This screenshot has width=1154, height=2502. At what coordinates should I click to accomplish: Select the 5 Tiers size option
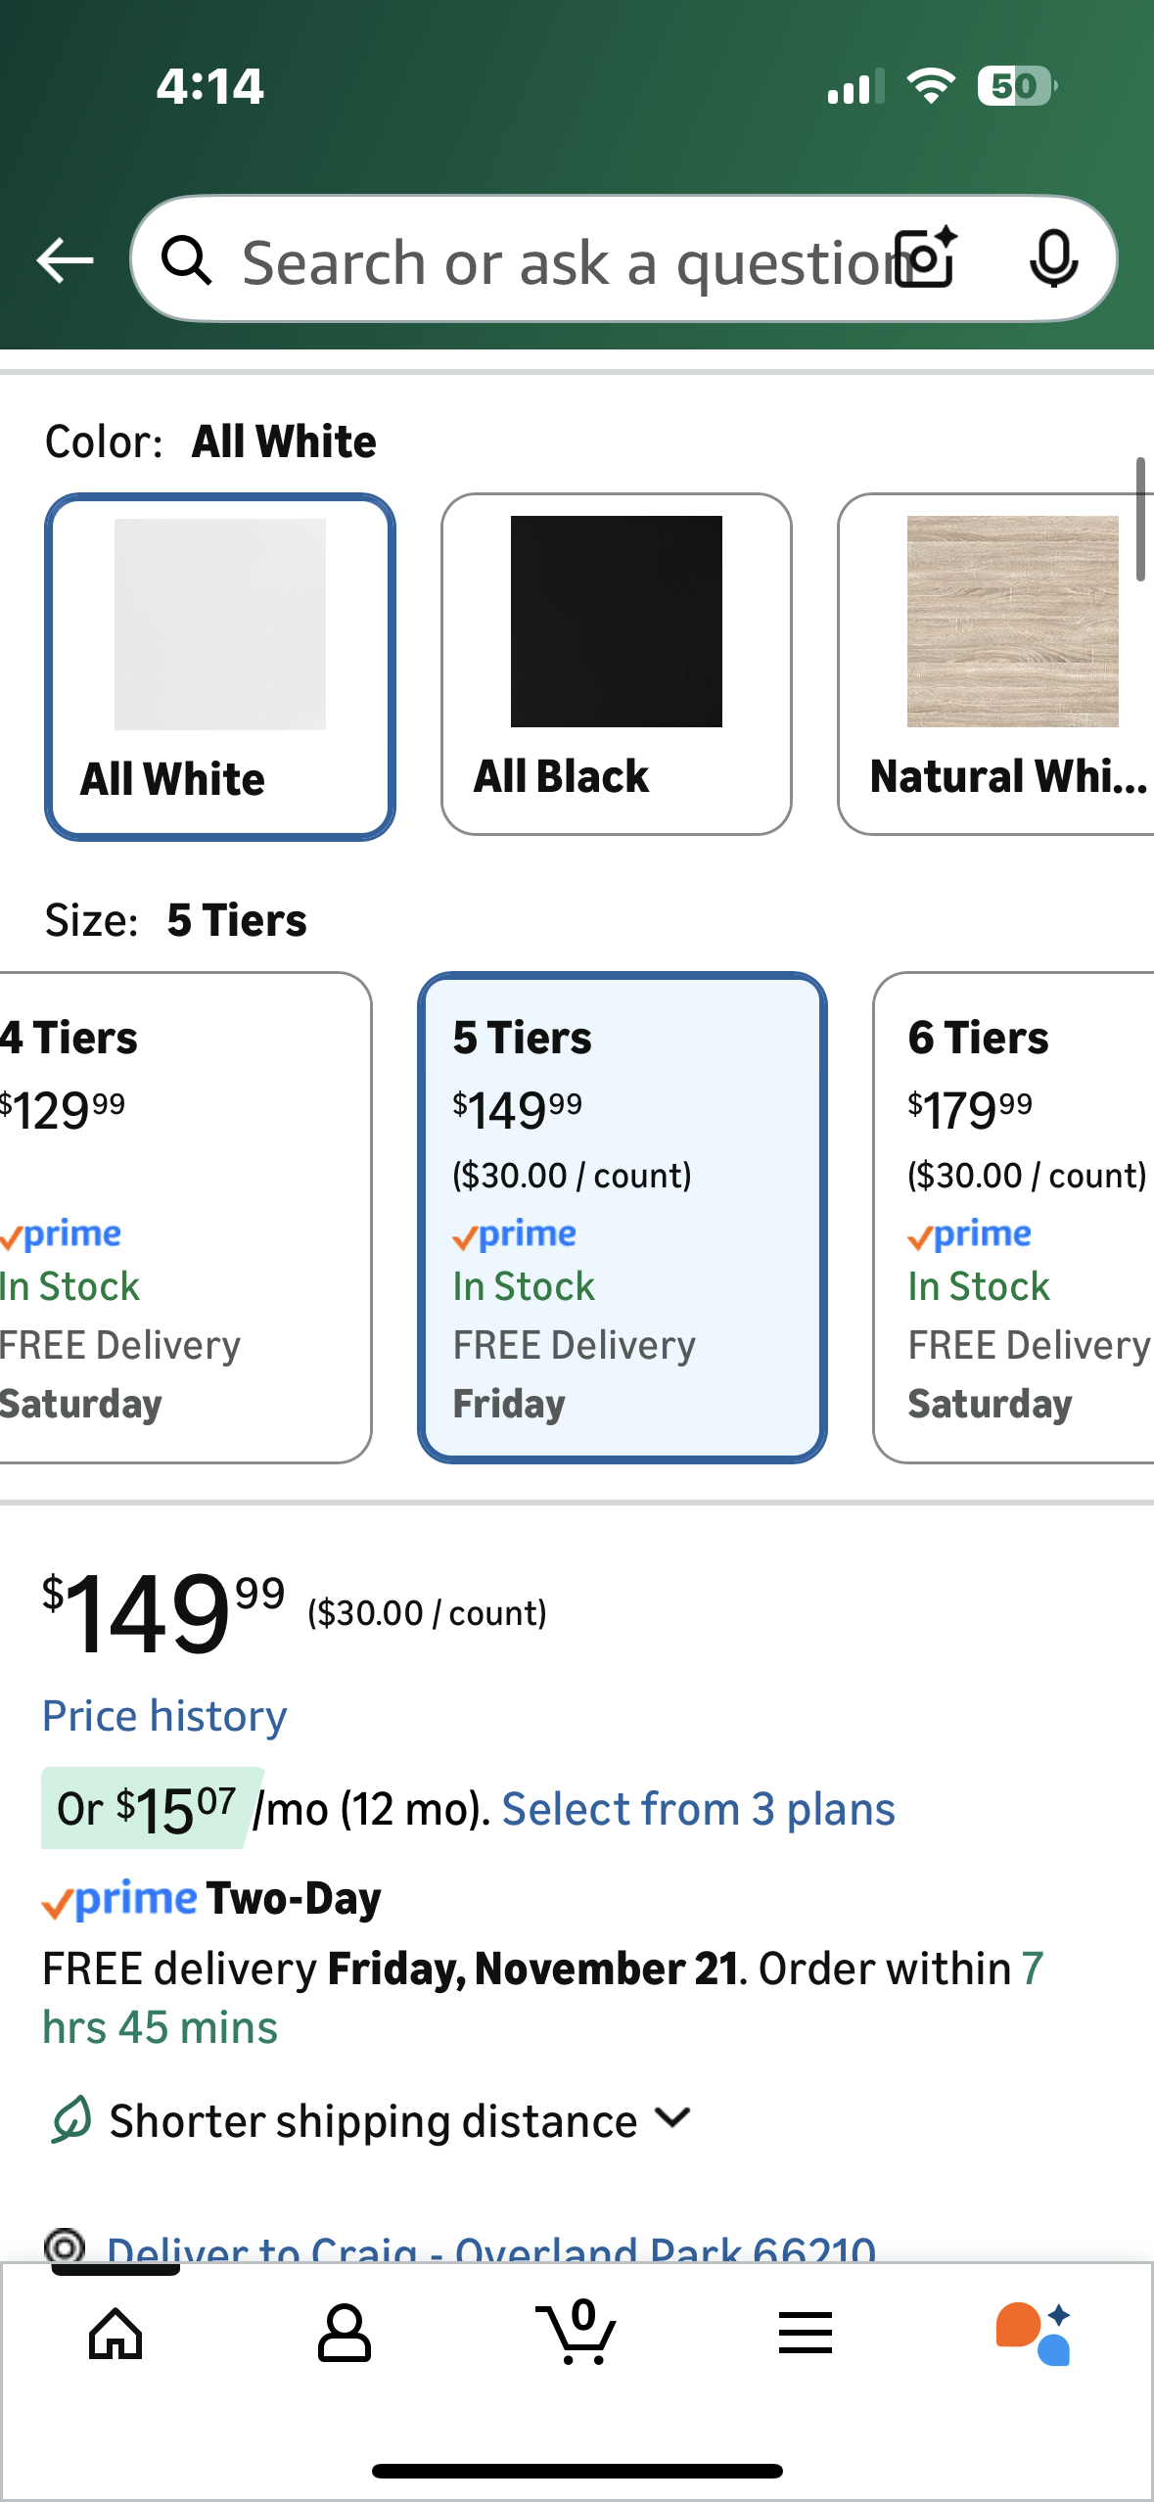(x=623, y=1218)
